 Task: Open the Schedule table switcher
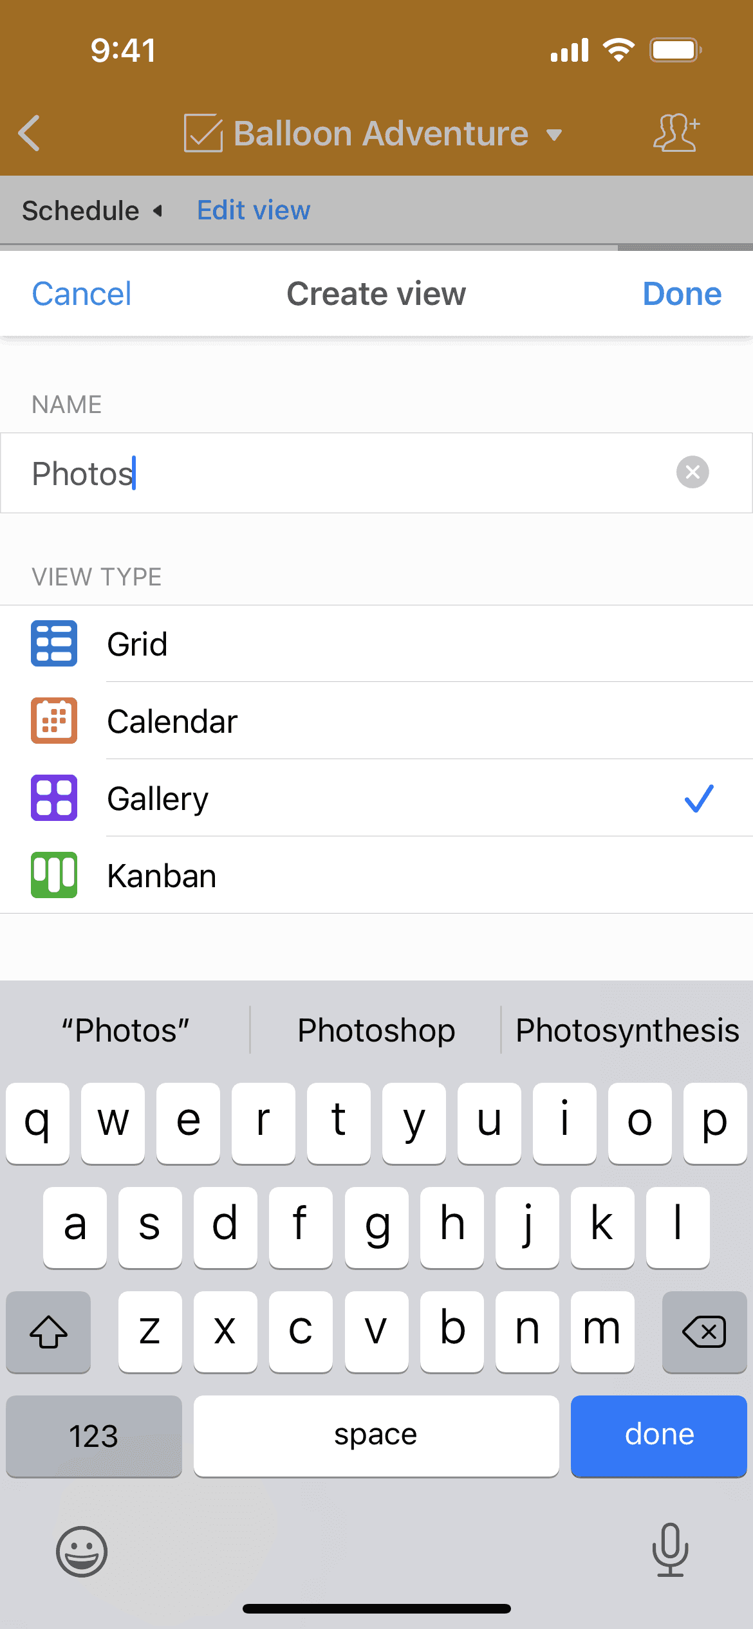coord(91,211)
